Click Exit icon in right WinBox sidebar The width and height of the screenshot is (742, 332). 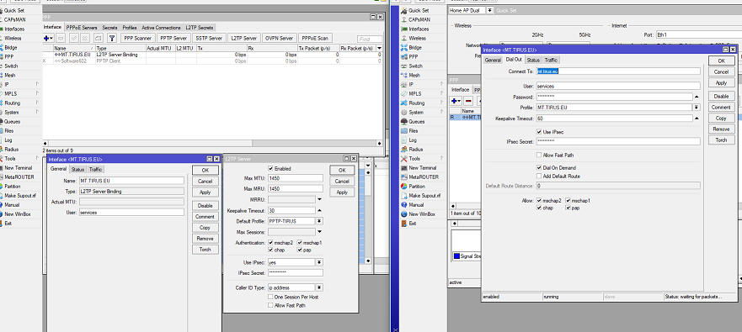click(x=403, y=224)
